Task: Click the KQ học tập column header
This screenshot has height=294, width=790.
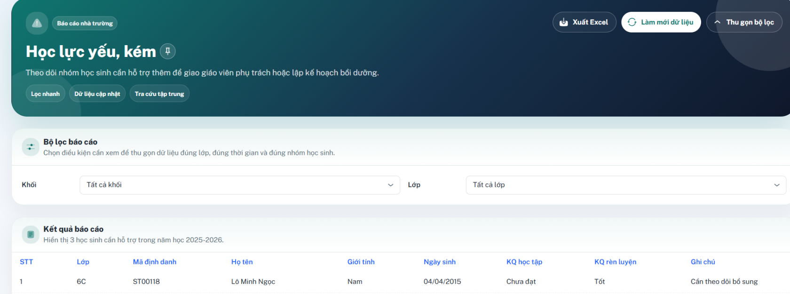Action: (524, 262)
